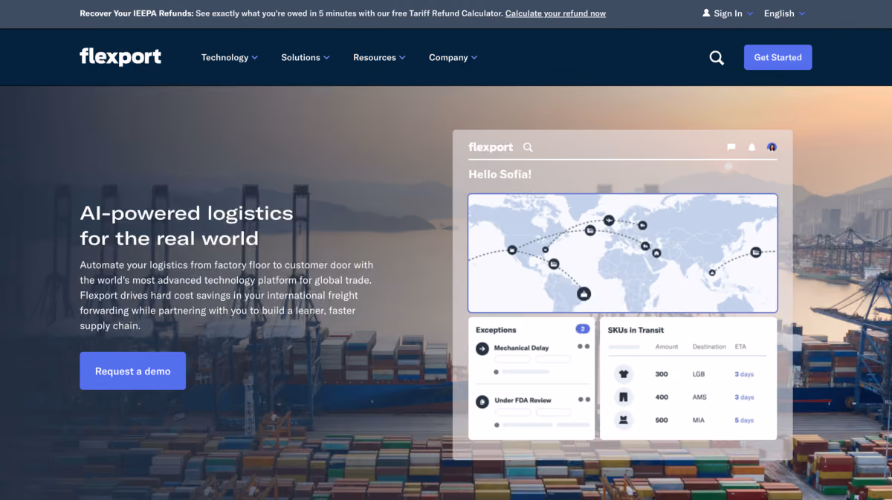Expand the Company menu chevron

(x=474, y=57)
